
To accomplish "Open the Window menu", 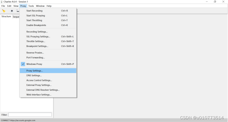I will 40,6.
